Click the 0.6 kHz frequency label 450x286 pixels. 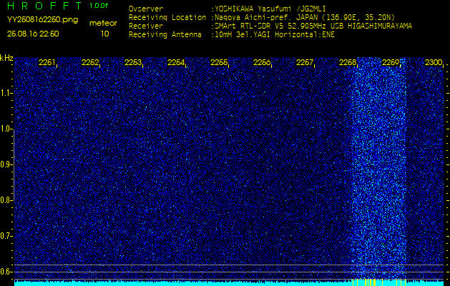click(x=5, y=272)
